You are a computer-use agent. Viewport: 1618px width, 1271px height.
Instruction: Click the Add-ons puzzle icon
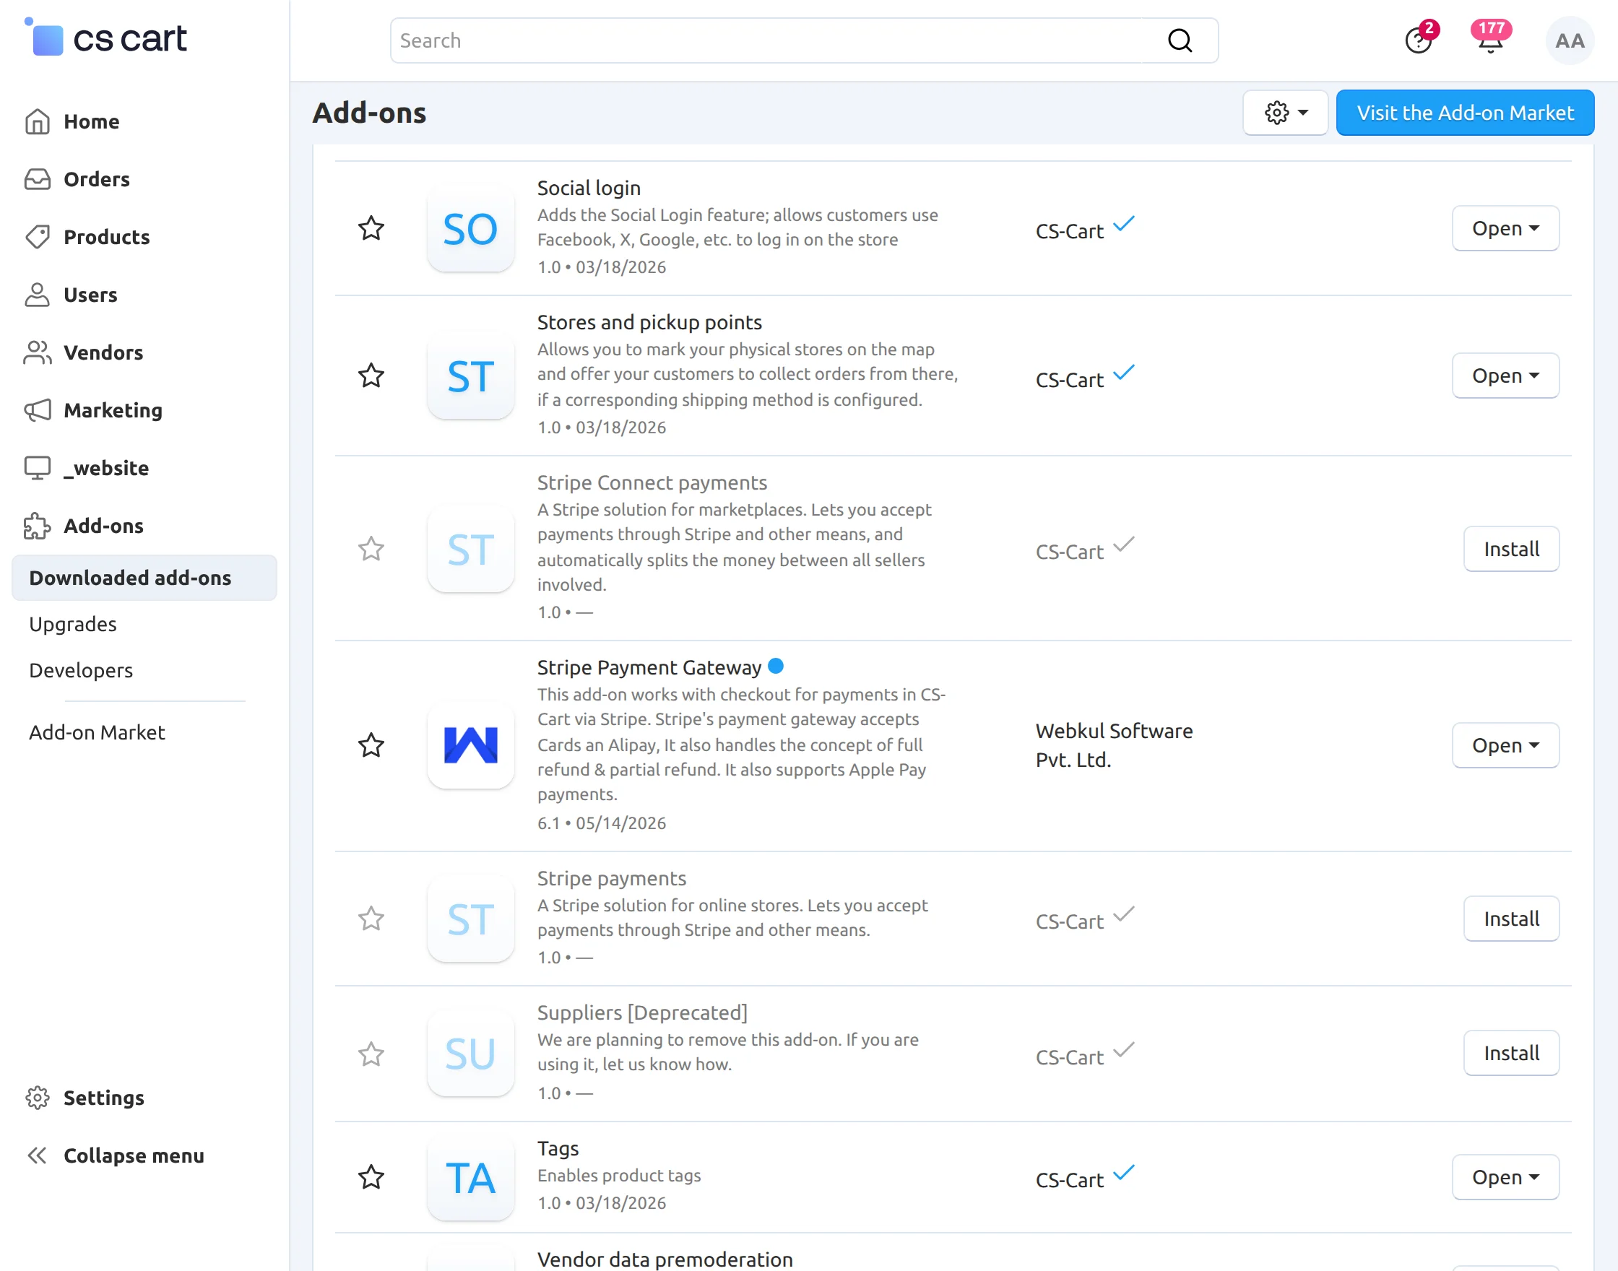[x=38, y=526]
